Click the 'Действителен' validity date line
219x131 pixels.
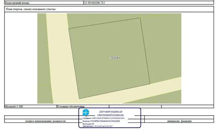tap(98, 126)
